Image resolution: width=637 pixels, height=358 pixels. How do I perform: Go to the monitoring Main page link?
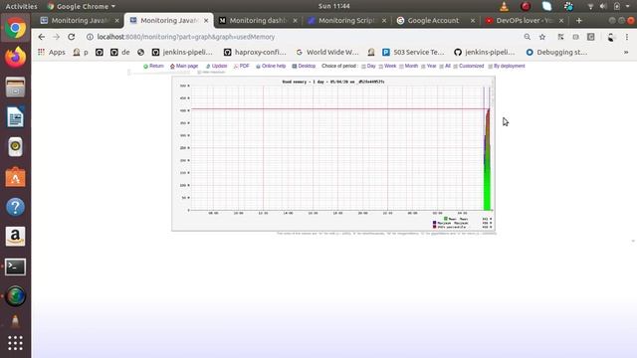(184, 66)
